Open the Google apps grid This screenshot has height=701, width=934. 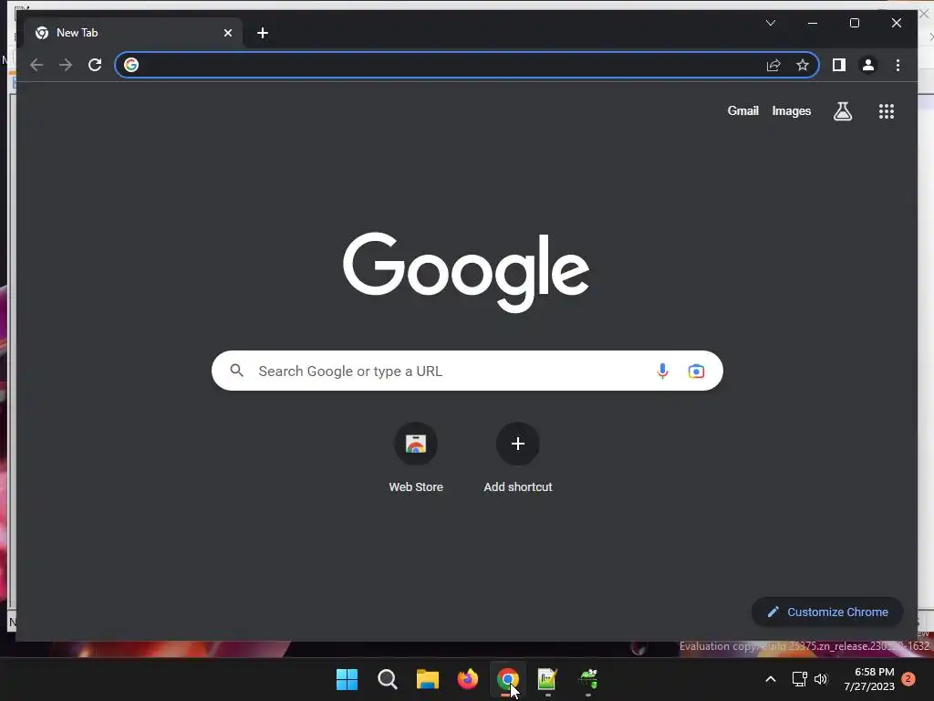887,110
